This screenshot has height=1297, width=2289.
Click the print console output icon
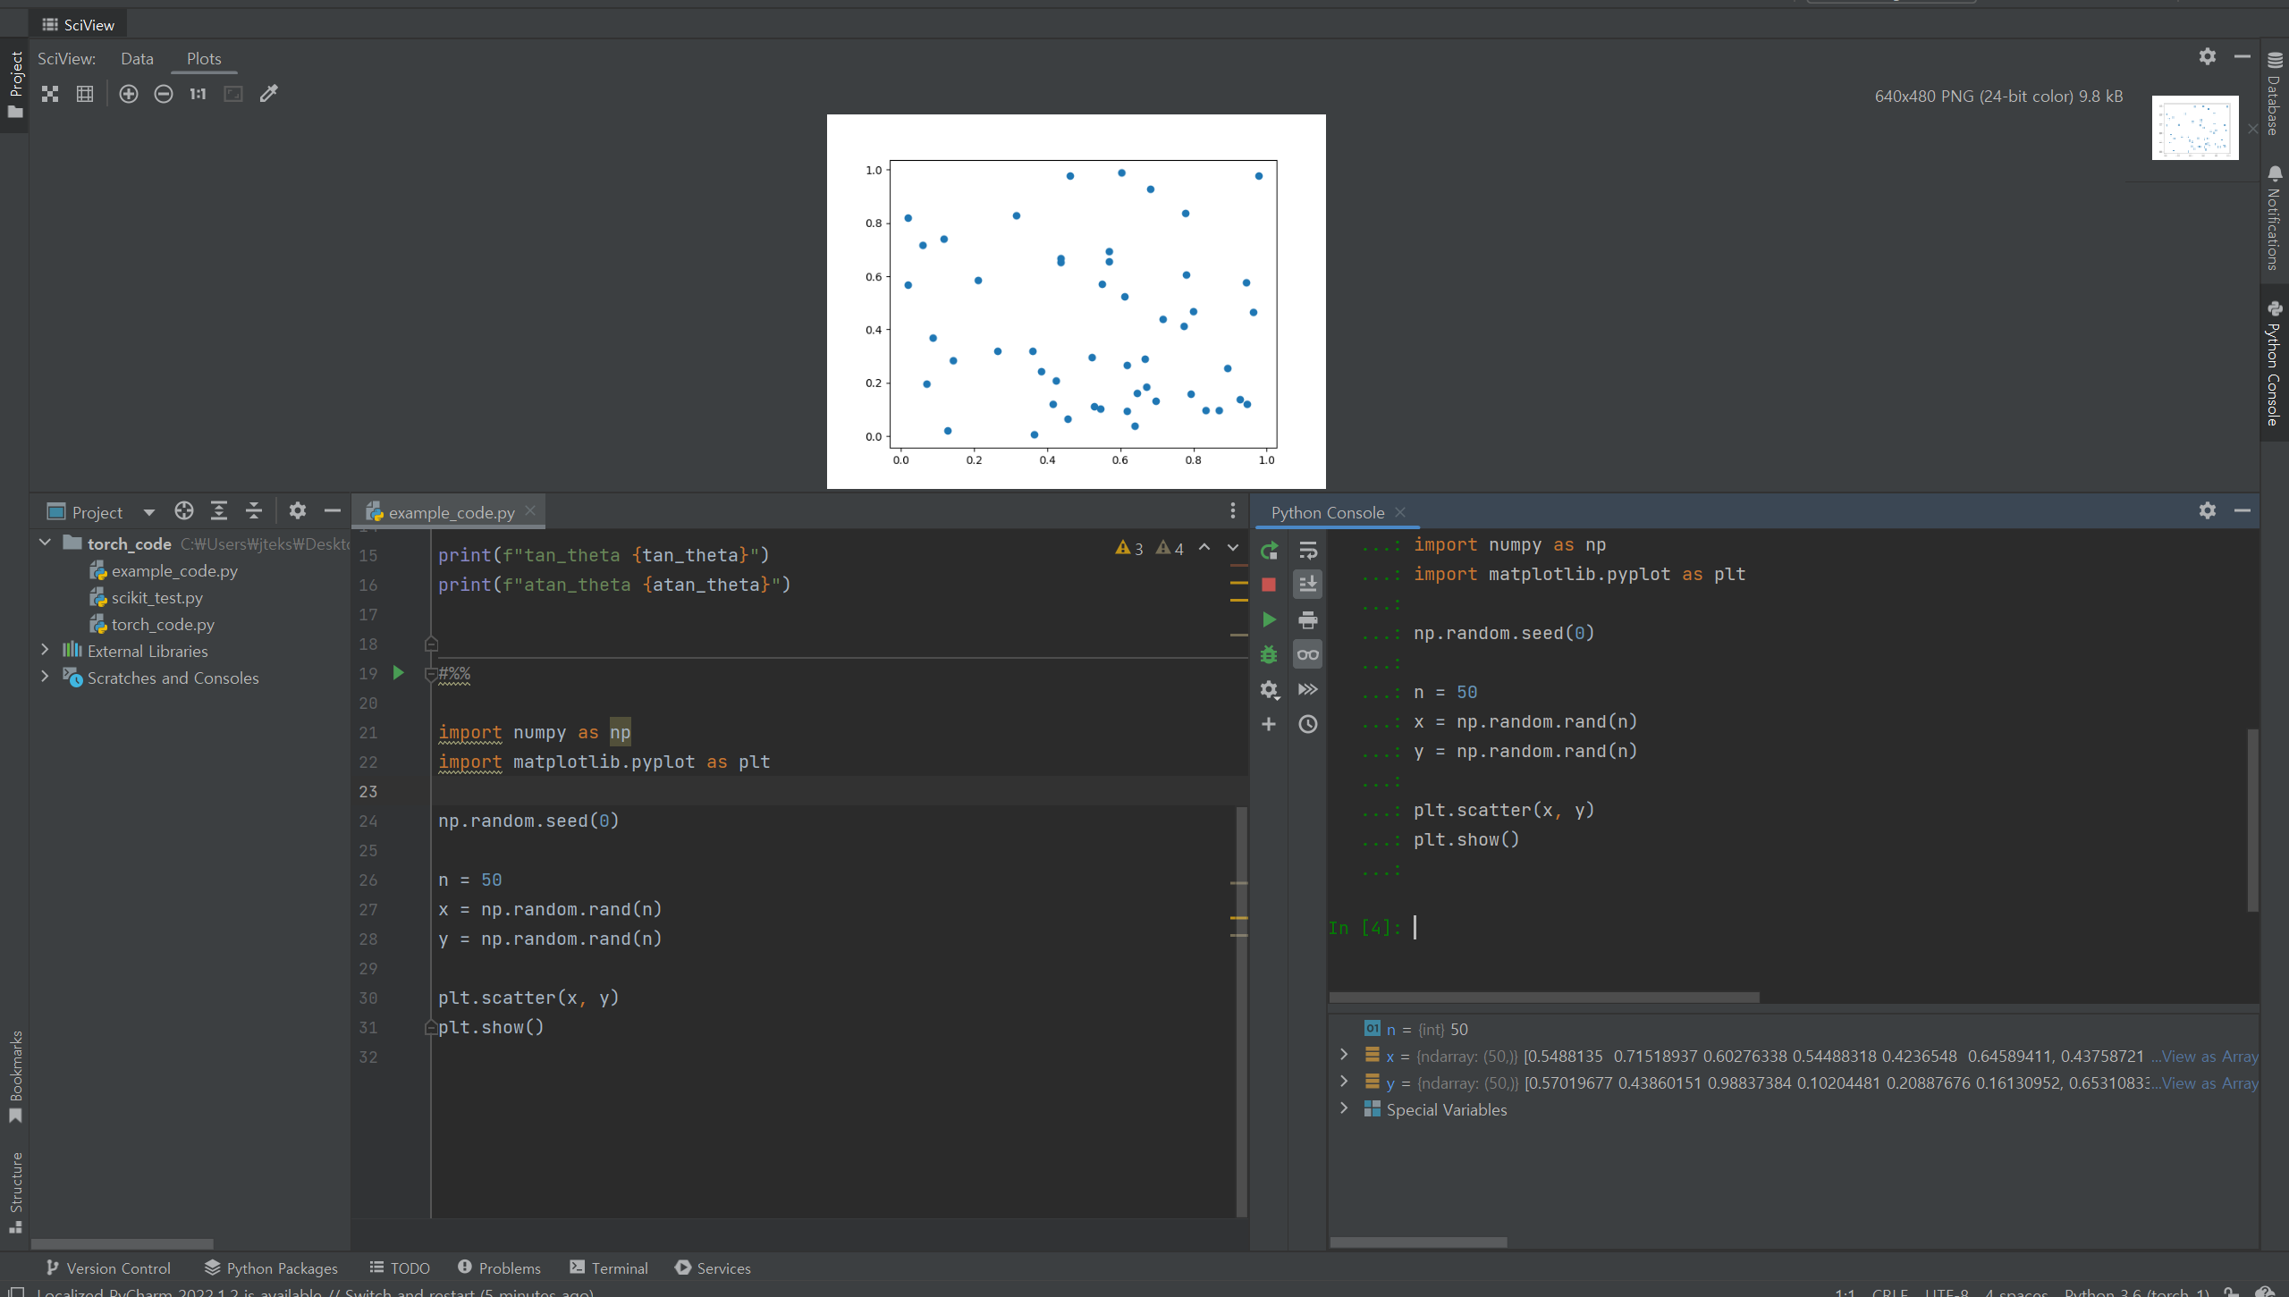[x=1308, y=619]
